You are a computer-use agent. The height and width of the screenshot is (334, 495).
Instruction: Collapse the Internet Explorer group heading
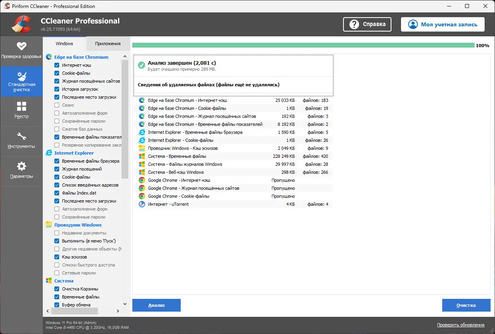coord(74,153)
